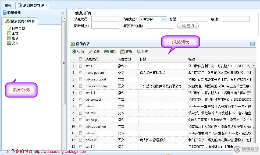Viewport: 260px width, 155px height.
Task: Click the View table icon in toolbar
Action: pyautogui.click(x=122, y=52)
